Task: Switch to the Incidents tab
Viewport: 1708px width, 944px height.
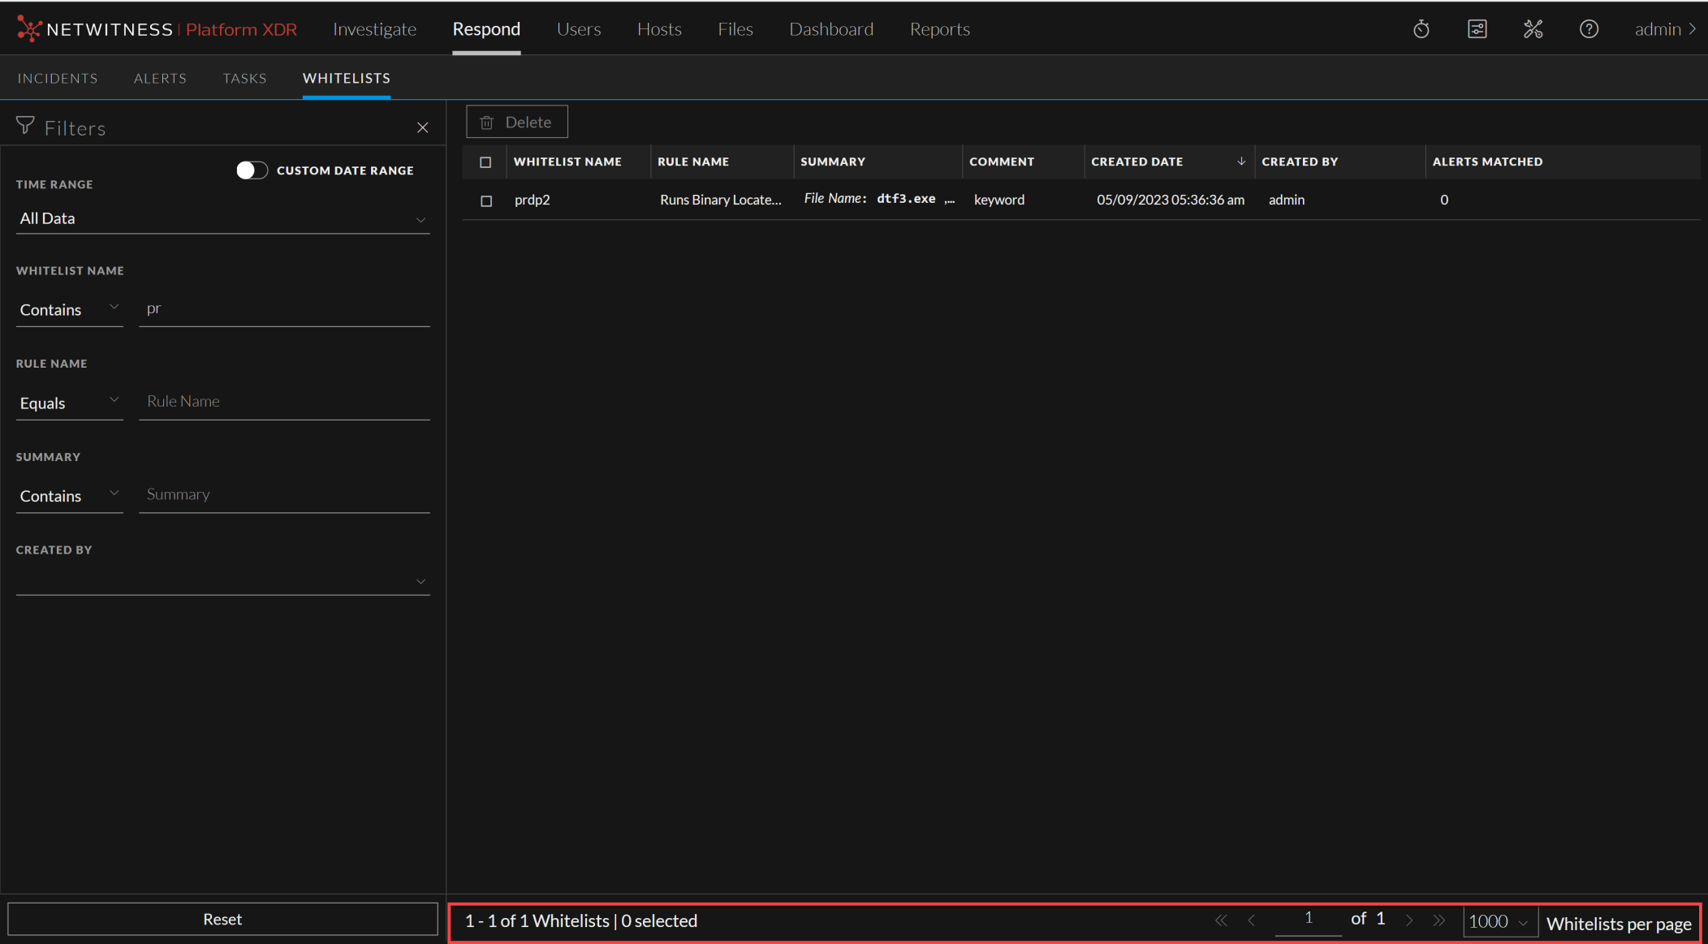Action: (x=58, y=77)
